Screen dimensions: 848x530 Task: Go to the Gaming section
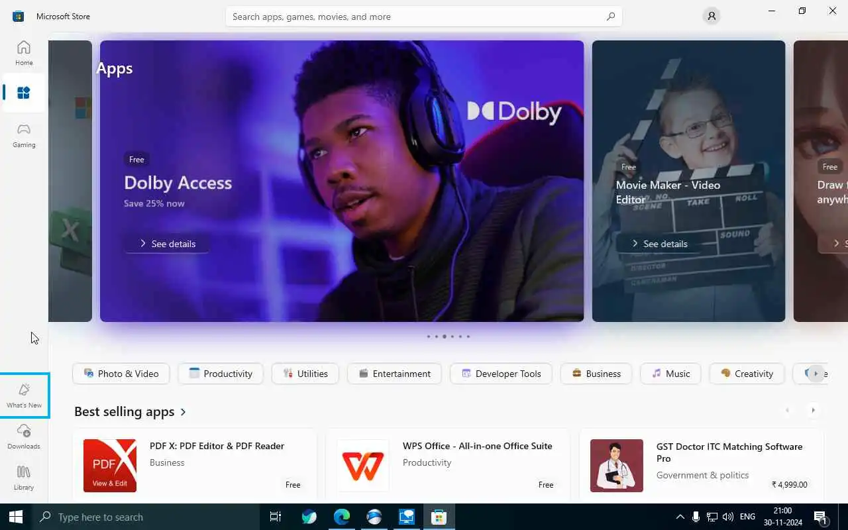coord(24,134)
